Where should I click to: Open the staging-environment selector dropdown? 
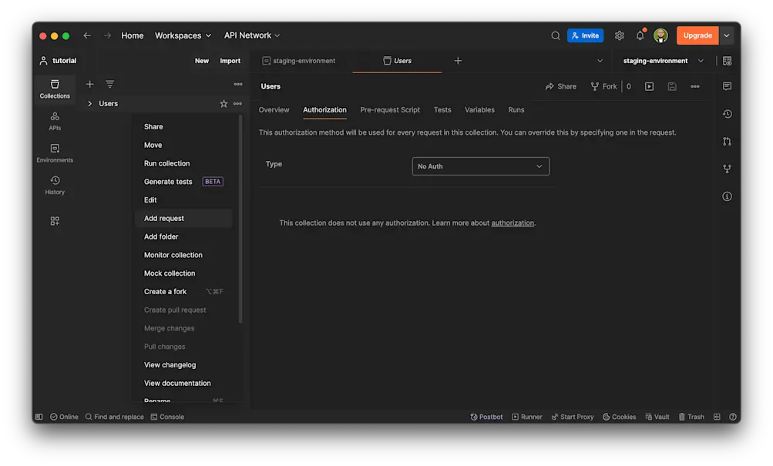tap(662, 60)
